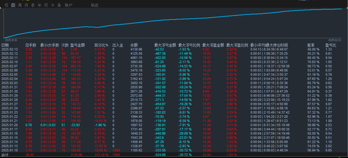
Task: Sort by the 胜率 column header
Action: tap(311, 45)
